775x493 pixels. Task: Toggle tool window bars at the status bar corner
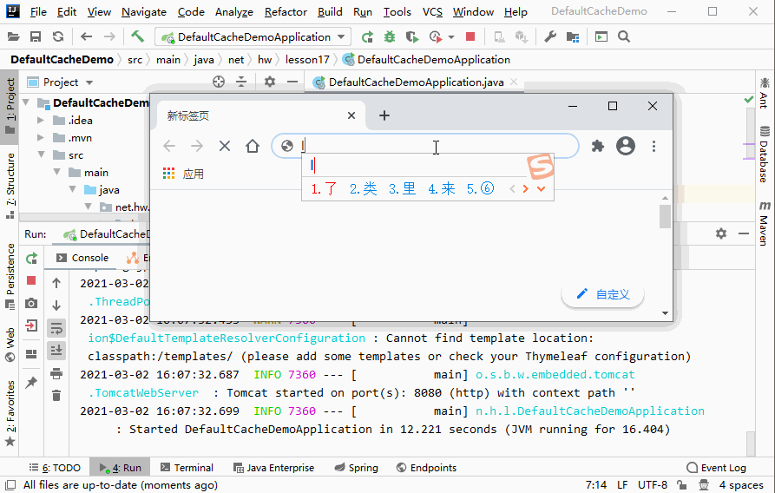(x=10, y=484)
